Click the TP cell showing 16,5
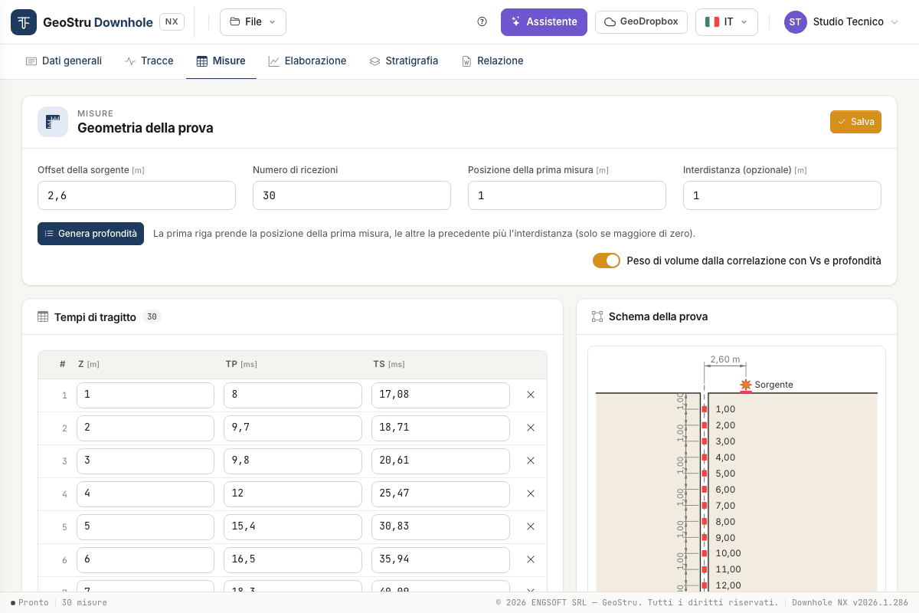 [x=293, y=560]
